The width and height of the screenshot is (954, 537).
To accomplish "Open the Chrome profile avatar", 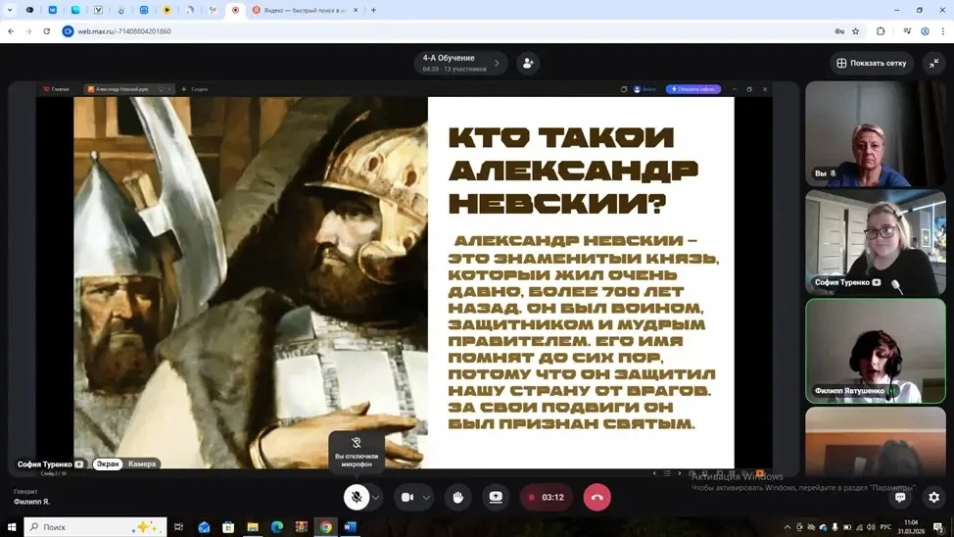I will pyautogui.click(x=925, y=31).
